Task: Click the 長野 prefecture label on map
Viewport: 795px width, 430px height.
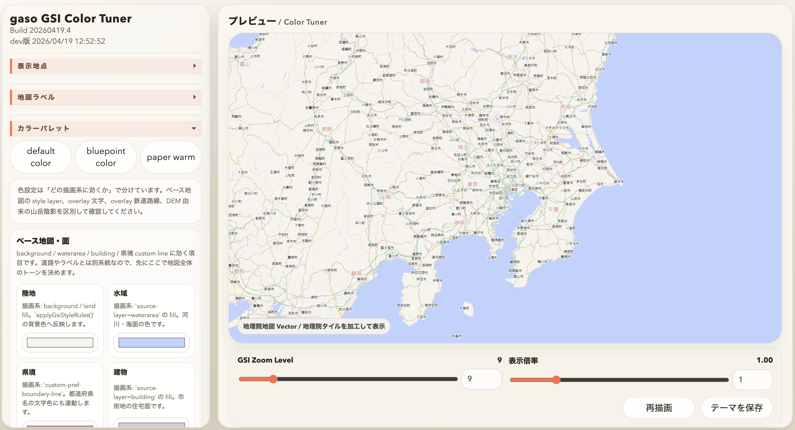Action: 326,129
